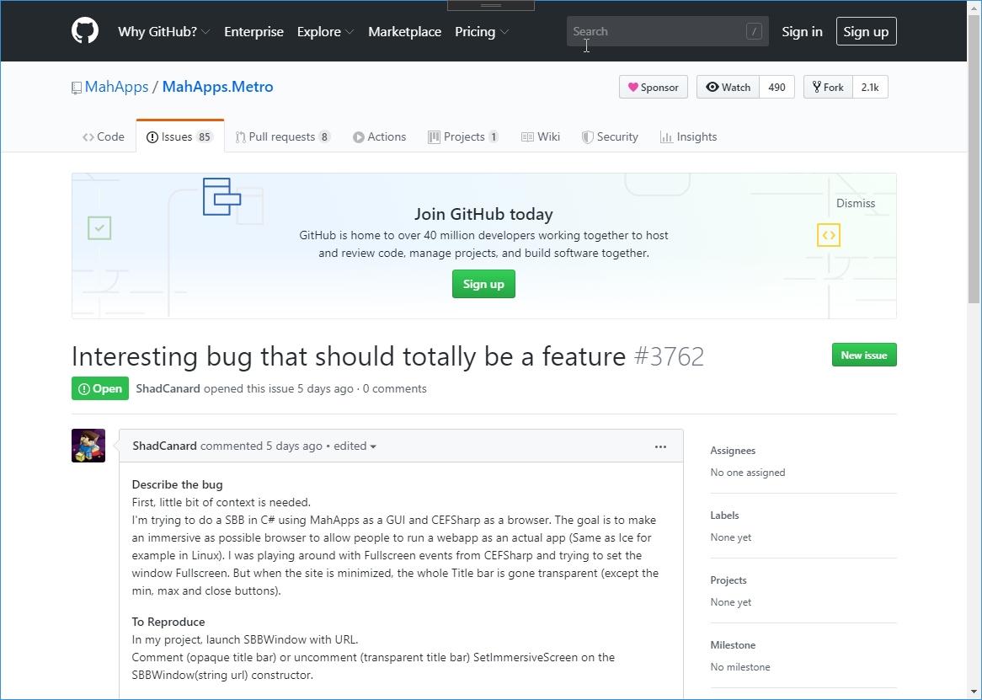The image size is (982, 700).
Task: Go to the Actions tab
Action: 379,136
